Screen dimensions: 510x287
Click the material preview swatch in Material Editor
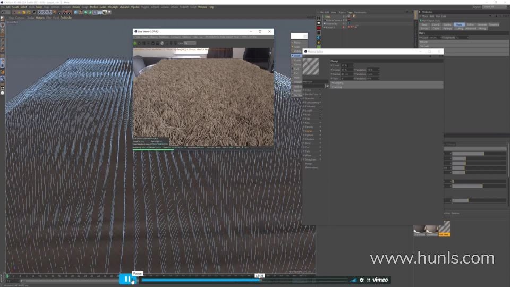coord(311,66)
